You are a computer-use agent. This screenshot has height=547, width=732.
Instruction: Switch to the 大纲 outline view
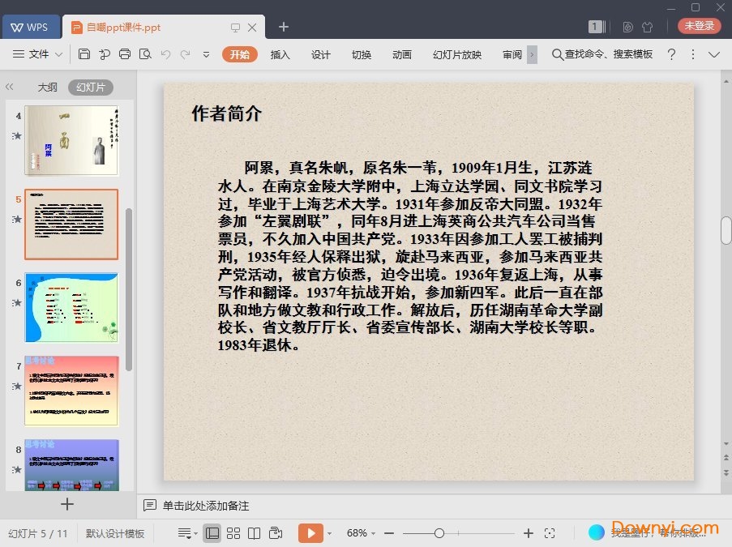click(47, 88)
